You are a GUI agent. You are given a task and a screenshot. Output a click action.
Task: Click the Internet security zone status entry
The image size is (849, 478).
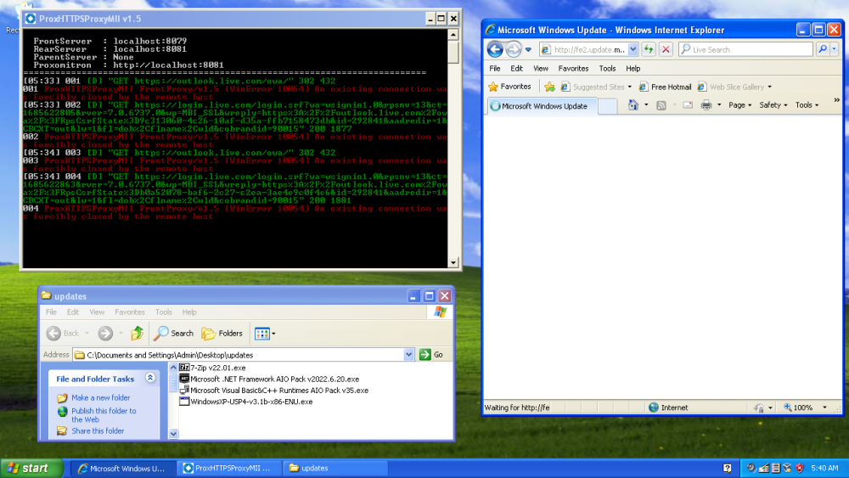point(668,408)
